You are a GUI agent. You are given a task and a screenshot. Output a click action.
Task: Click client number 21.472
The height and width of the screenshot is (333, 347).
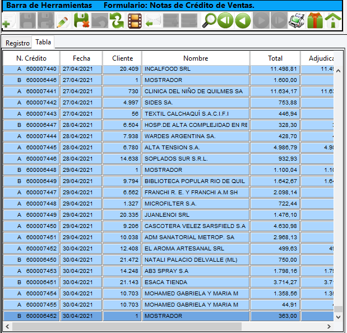(122, 260)
